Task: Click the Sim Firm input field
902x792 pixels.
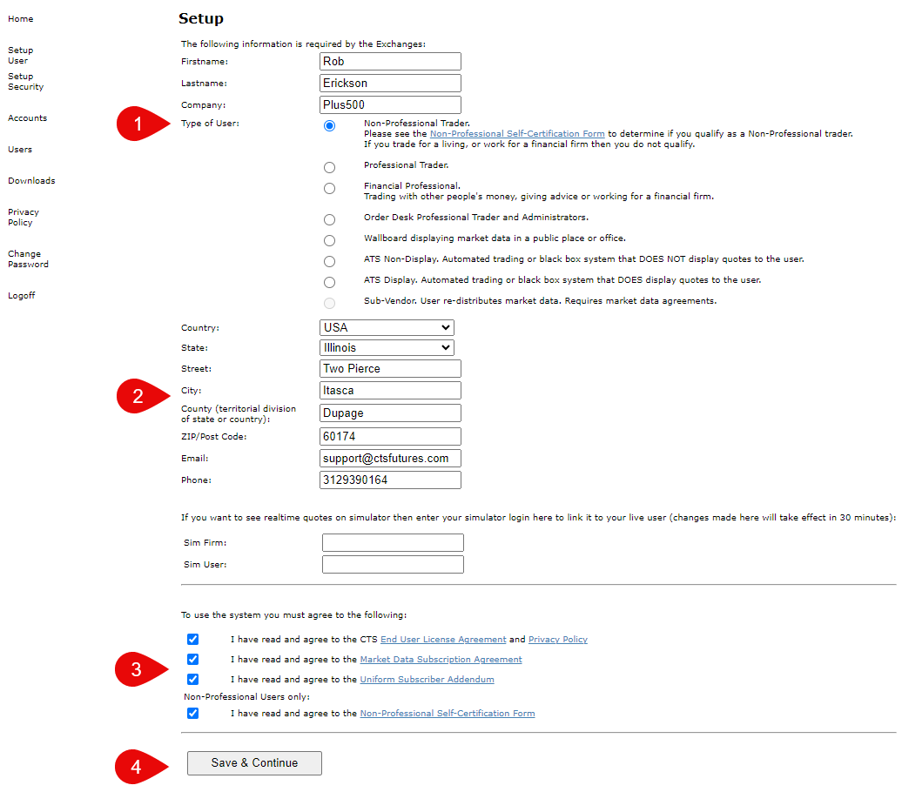Action: coord(393,542)
